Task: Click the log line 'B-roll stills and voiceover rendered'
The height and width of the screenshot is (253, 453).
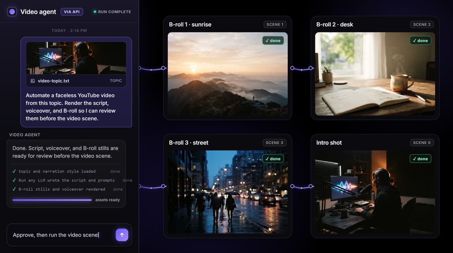Action: (x=62, y=189)
